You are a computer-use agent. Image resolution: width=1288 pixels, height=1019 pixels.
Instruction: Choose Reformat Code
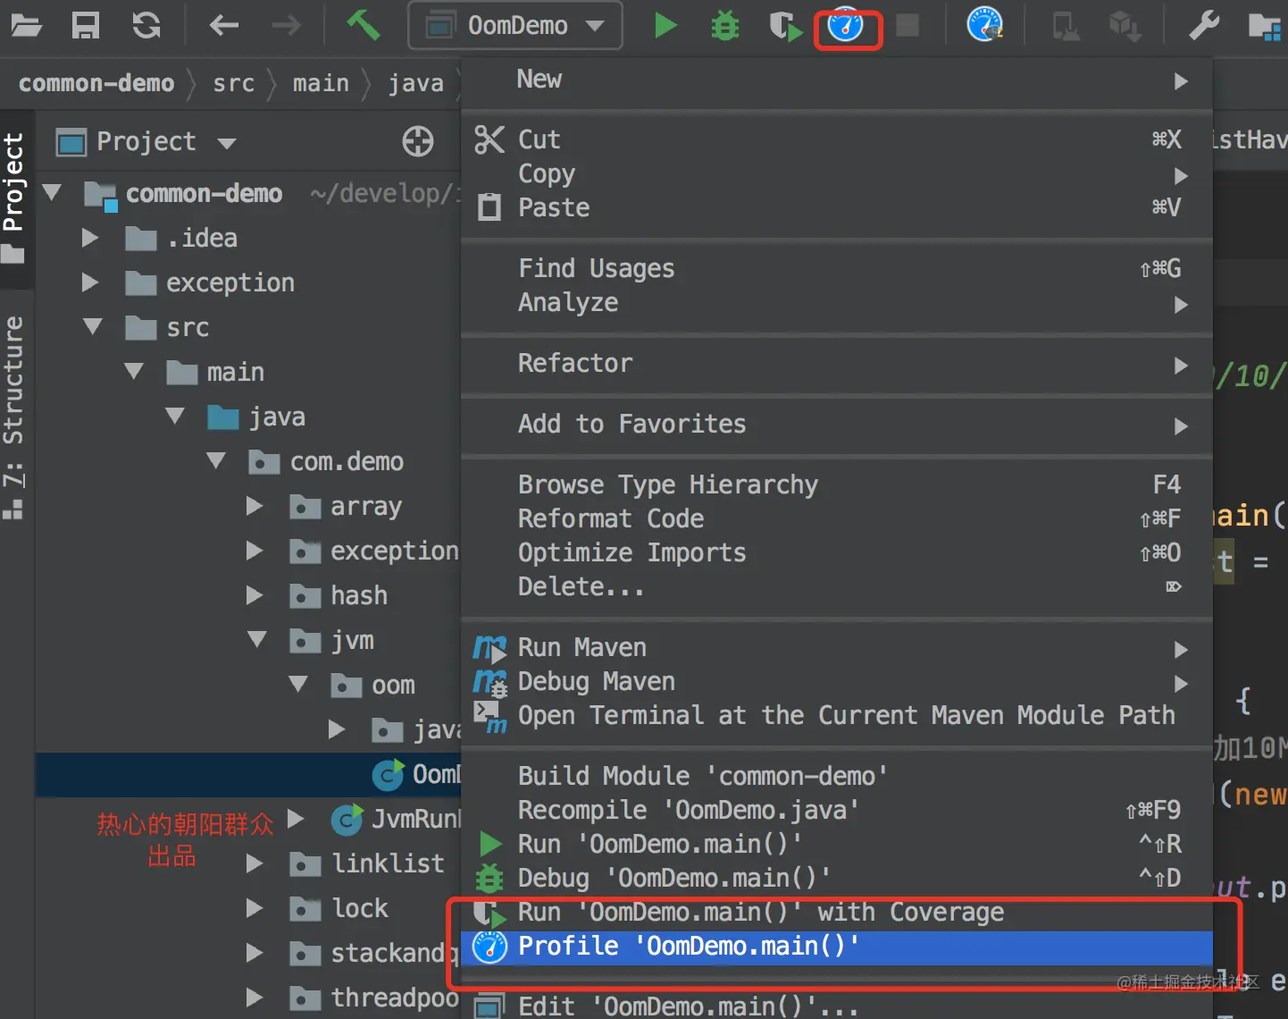tap(837, 518)
